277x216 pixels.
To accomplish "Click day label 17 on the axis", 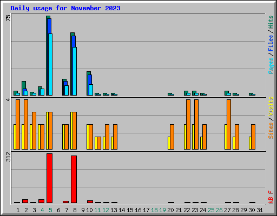I will 146,210.
